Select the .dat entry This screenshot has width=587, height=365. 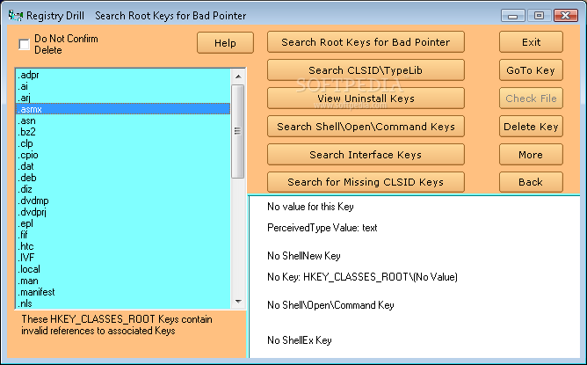point(123,166)
